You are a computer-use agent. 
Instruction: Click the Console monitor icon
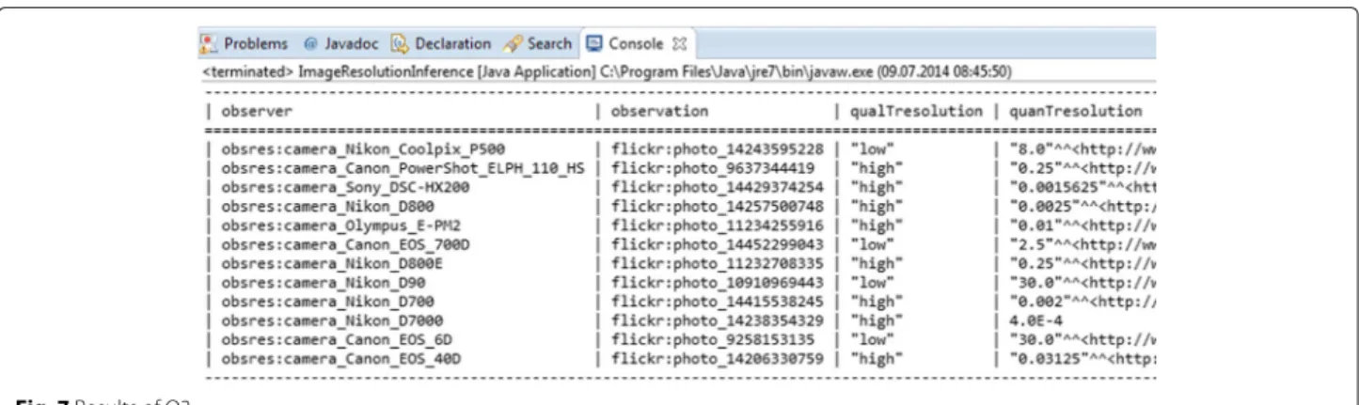click(593, 43)
